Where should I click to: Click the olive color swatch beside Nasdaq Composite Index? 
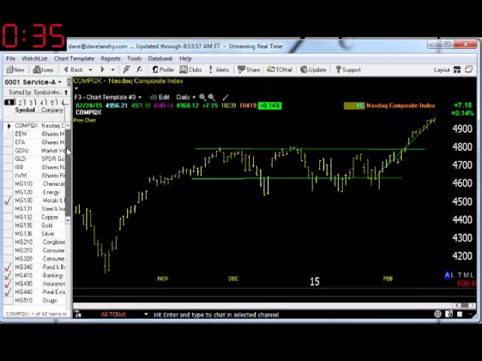354,106
